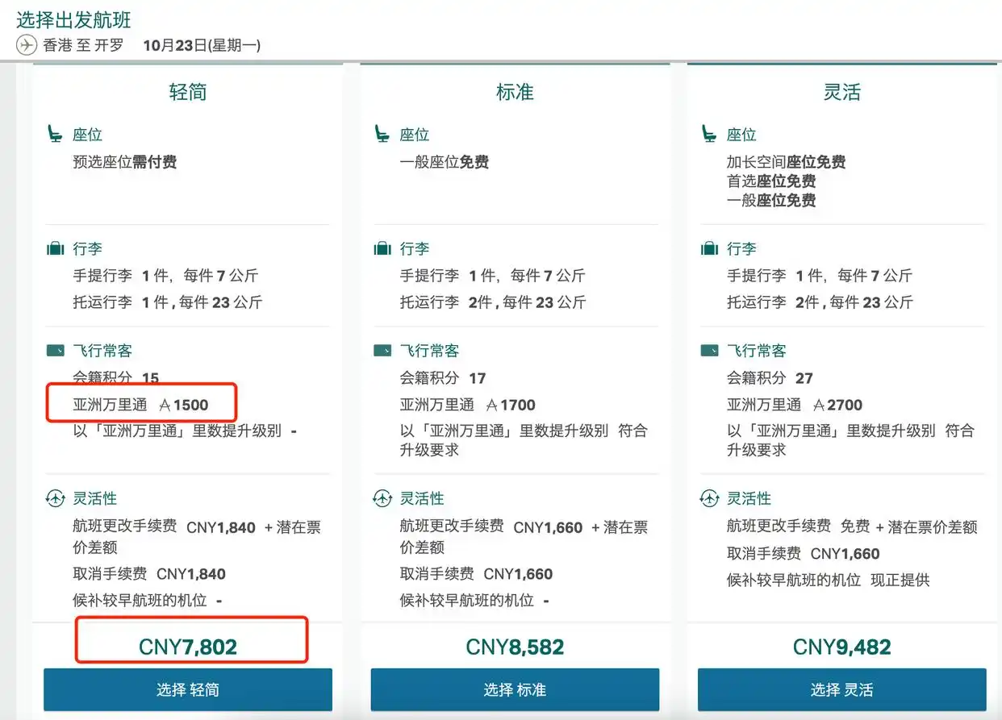Viewport: 1002px width, 720px height.
Task: Click the airplane icon beside 香港 至 开罗
Action: click(x=25, y=45)
